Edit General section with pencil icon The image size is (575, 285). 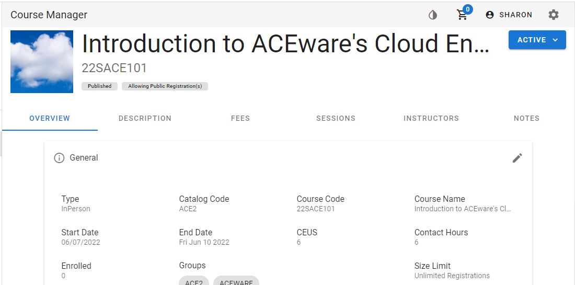tap(517, 158)
